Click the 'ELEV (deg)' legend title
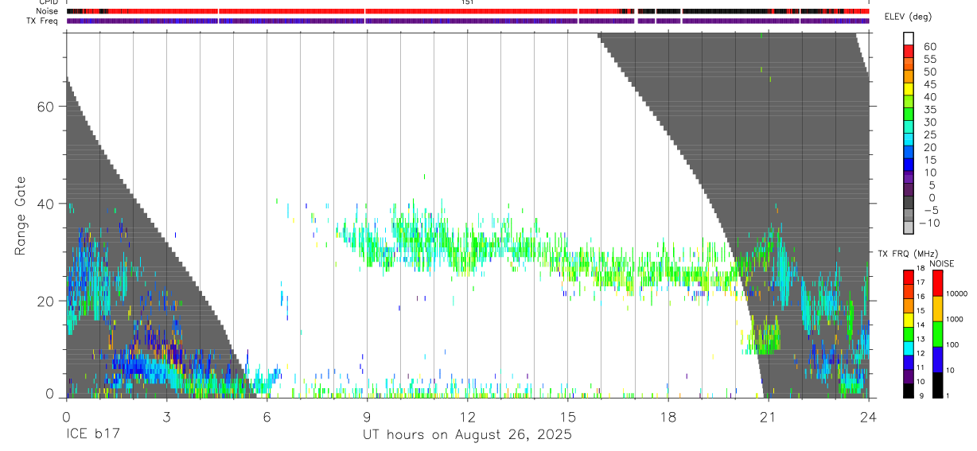 click(907, 17)
